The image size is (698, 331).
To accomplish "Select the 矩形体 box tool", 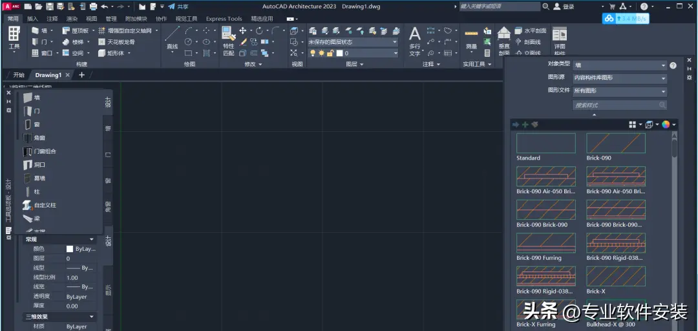I will click(111, 53).
